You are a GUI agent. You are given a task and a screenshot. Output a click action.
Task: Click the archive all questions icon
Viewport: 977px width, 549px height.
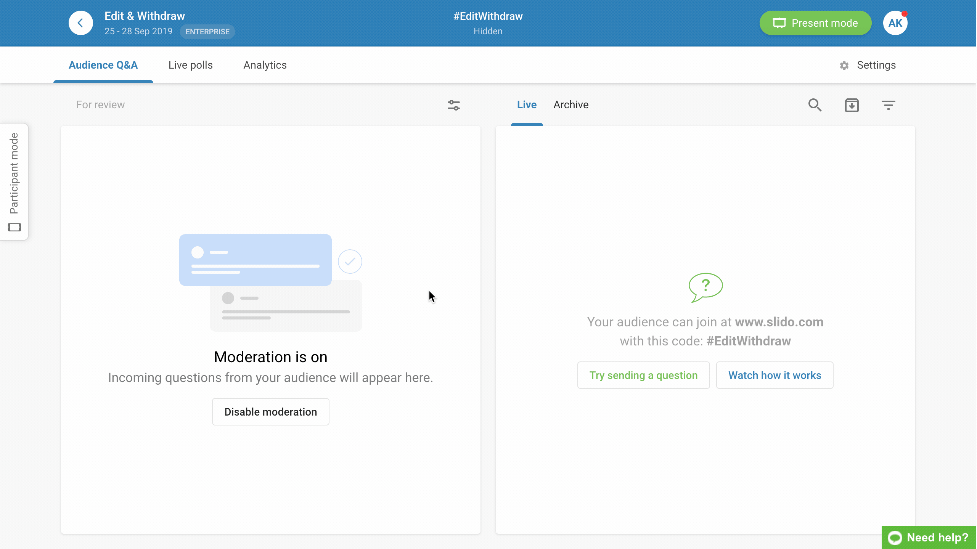tap(852, 105)
